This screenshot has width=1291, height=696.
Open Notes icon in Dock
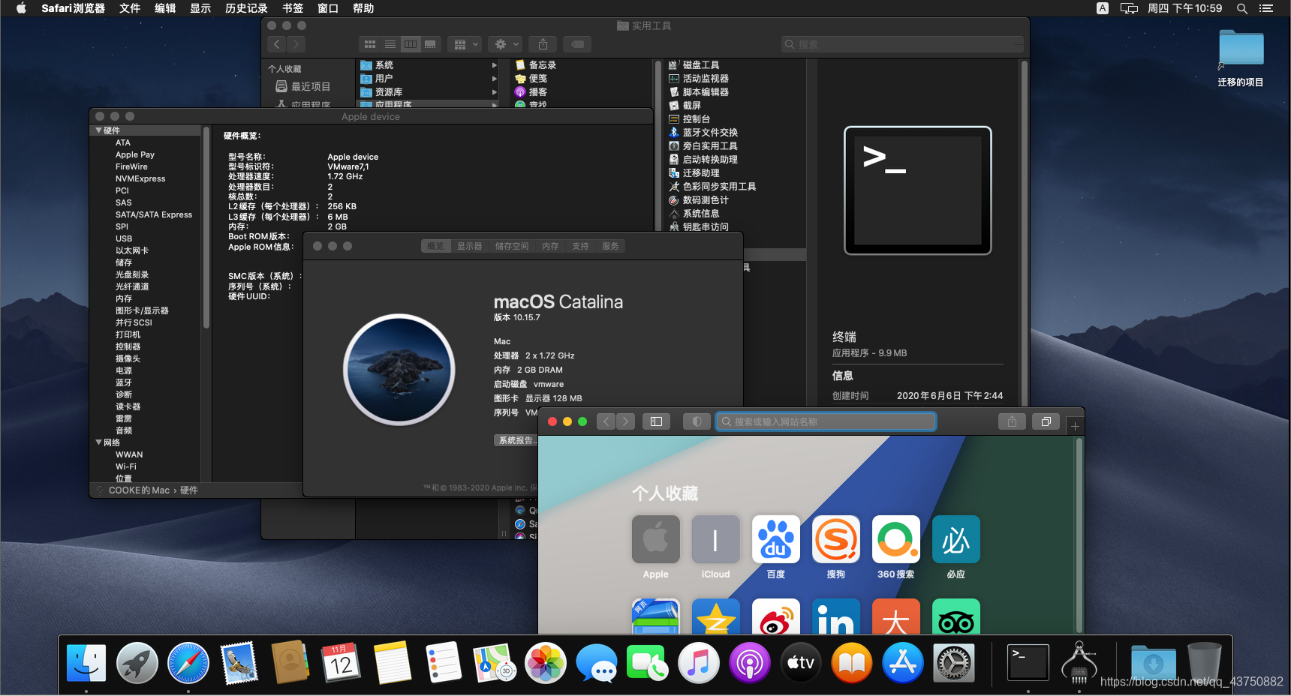[x=392, y=663]
